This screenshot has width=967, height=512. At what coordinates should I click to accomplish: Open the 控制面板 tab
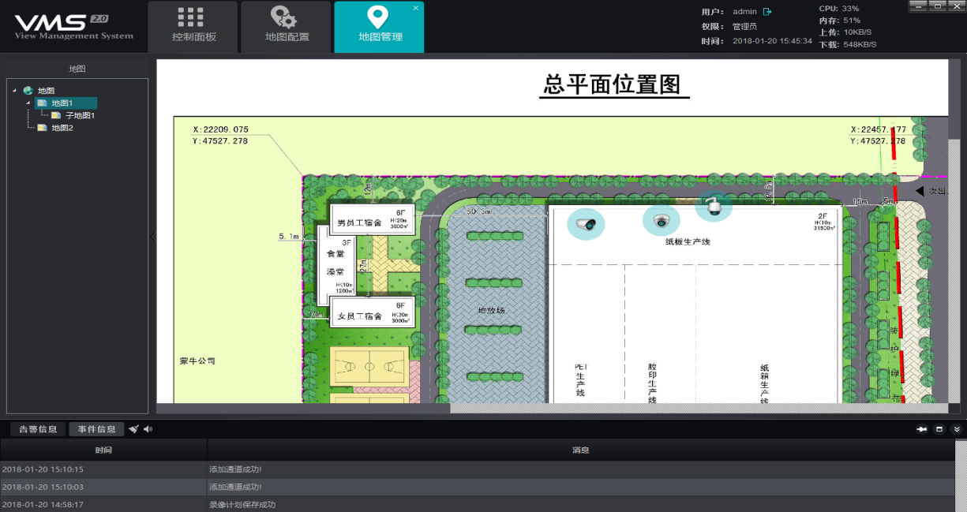click(193, 27)
